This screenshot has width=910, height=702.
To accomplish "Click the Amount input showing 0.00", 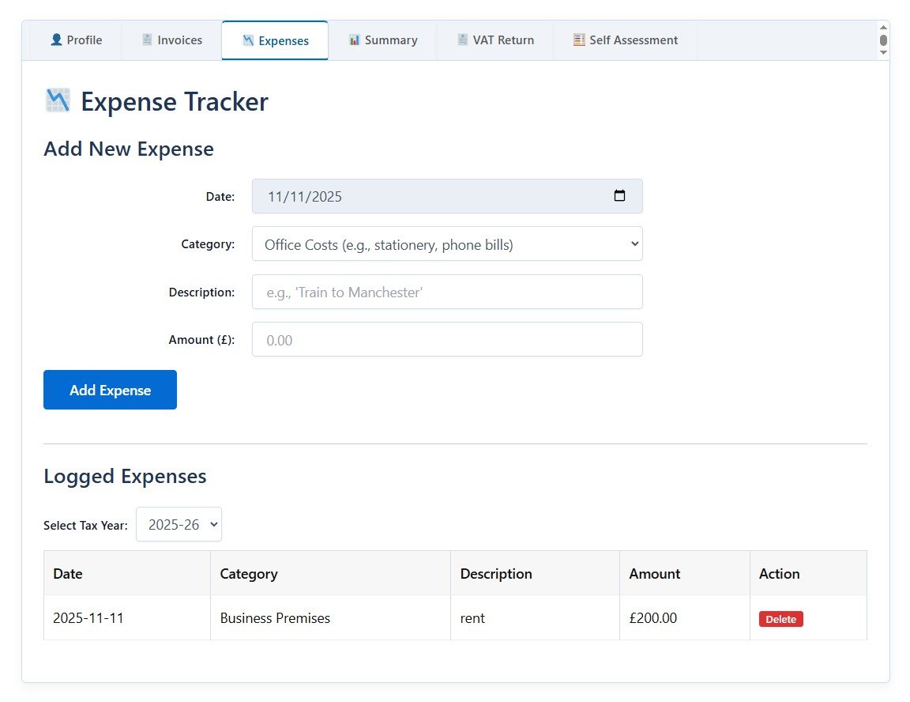I will click(x=447, y=339).
